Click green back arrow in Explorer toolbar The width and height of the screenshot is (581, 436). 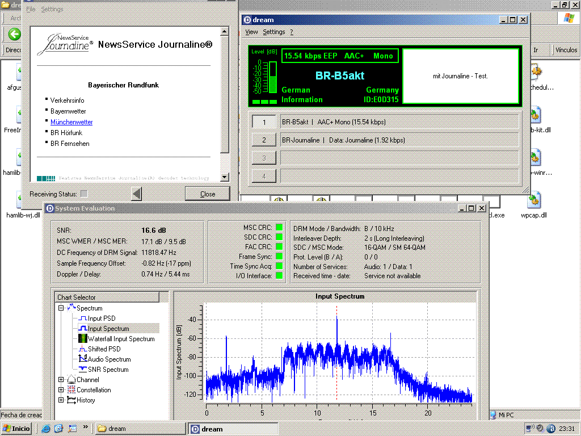(14, 35)
